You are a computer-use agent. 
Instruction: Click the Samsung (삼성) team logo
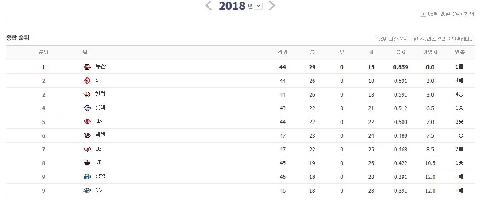pyautogui.click(x=87, y=177)
